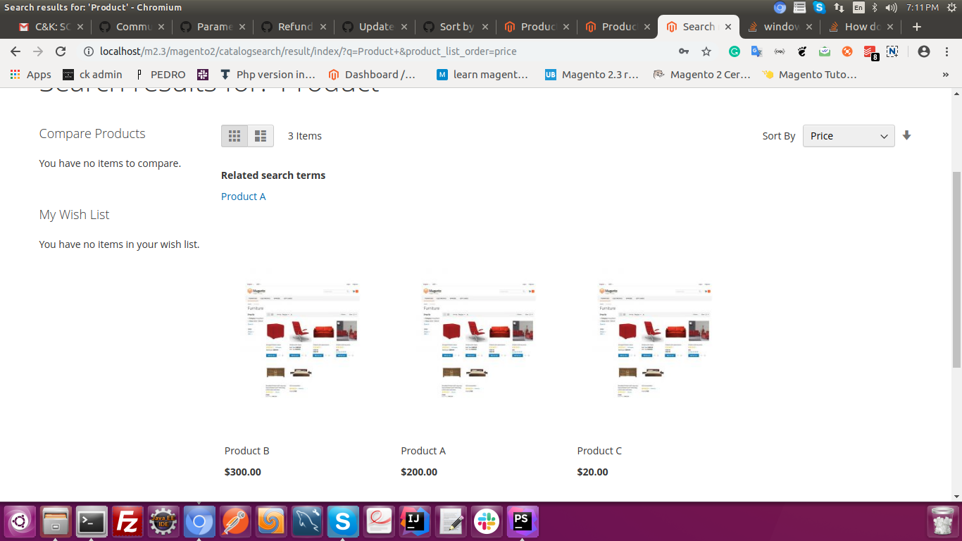The height and width of the screenshot is (541, 962).
Task: Open the Sort By Price dropdown
Action: (x=848, y=135)
